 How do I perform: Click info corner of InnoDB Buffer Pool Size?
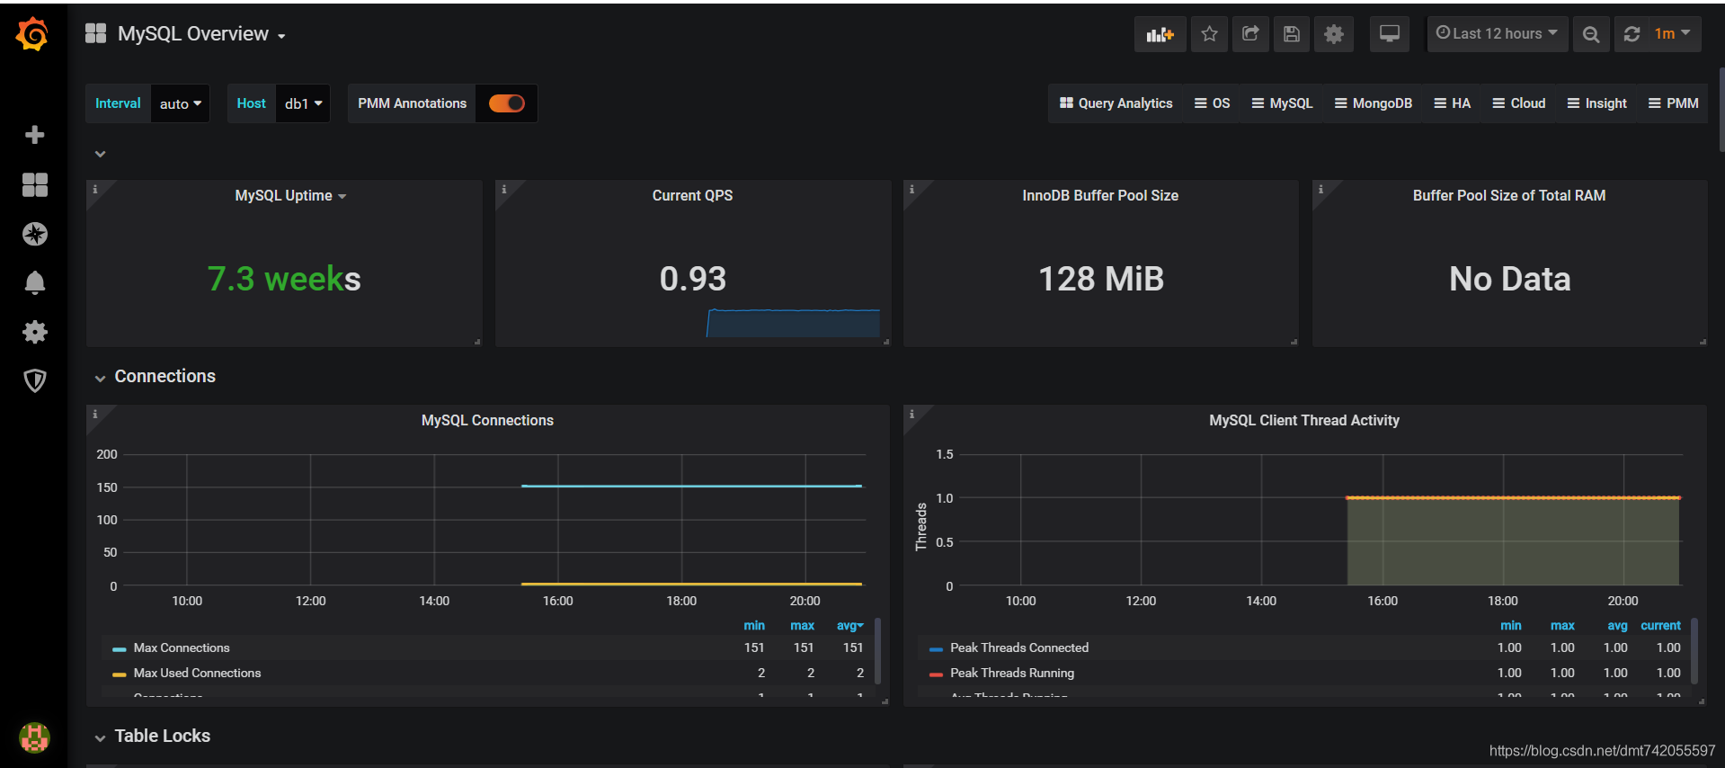[x=911, y=189]
